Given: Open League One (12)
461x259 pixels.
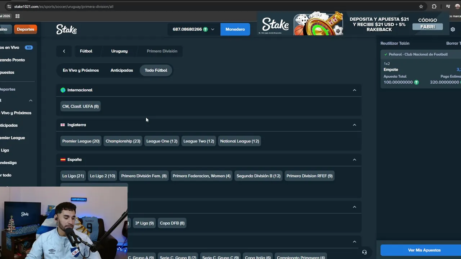Looking at the screenshot, I should click(162, 141).
